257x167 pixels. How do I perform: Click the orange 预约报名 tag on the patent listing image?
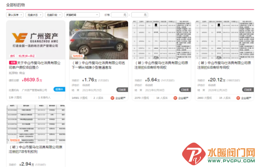(x=15, y=140)
